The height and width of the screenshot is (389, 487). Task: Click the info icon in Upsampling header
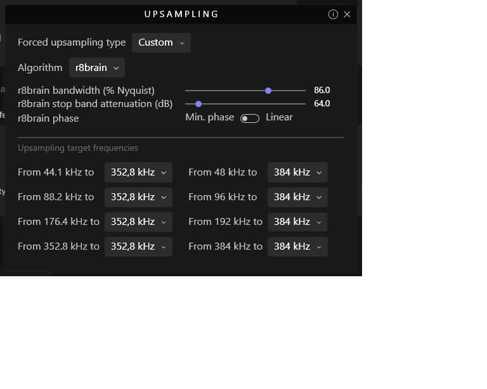(333, 14)
